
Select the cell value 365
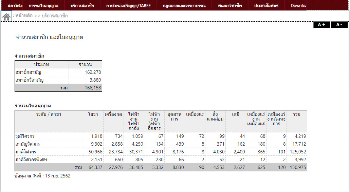coord(261,152)
